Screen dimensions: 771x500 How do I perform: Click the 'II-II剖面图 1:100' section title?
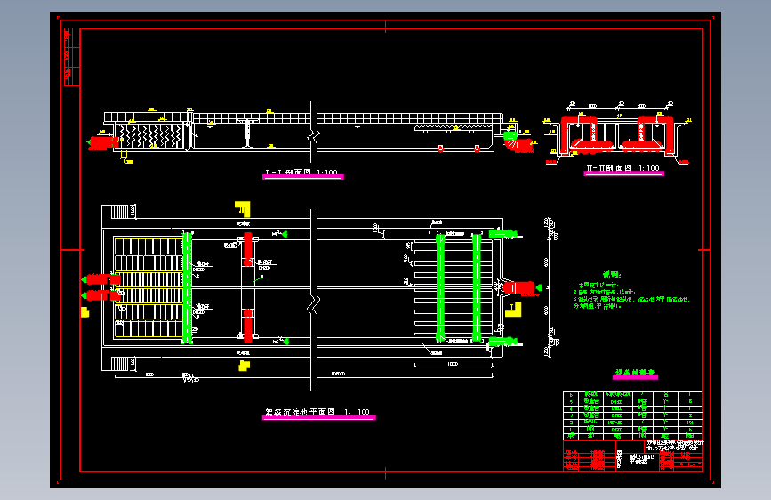(x=622, y=168)
